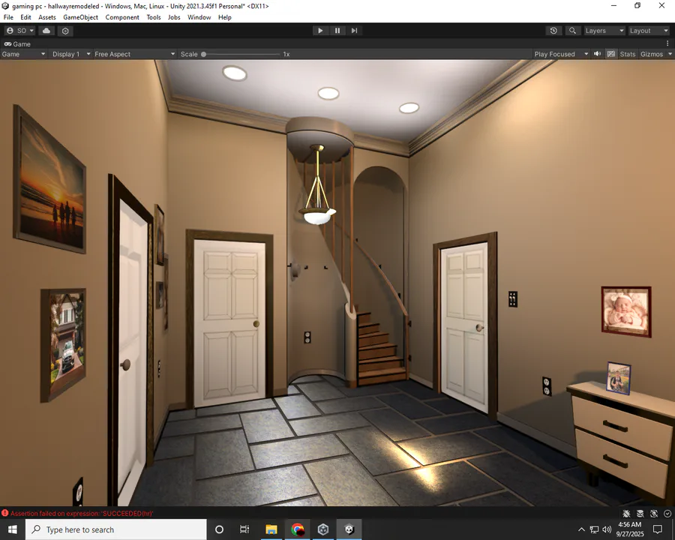Open the Undo History icon

pos(553,31)
